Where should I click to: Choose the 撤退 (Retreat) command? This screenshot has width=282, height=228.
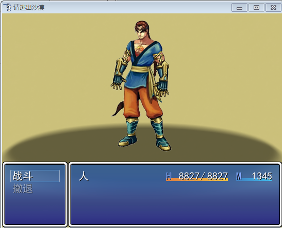coord(23,188)
